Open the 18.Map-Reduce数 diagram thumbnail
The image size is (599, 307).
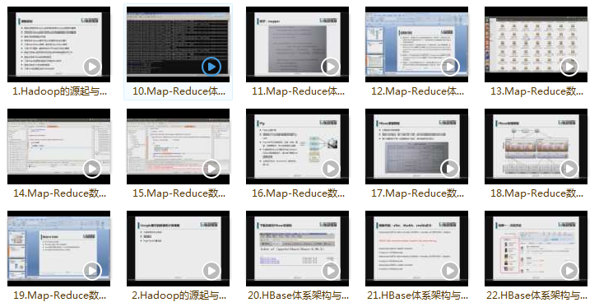[x=536, y=147]
